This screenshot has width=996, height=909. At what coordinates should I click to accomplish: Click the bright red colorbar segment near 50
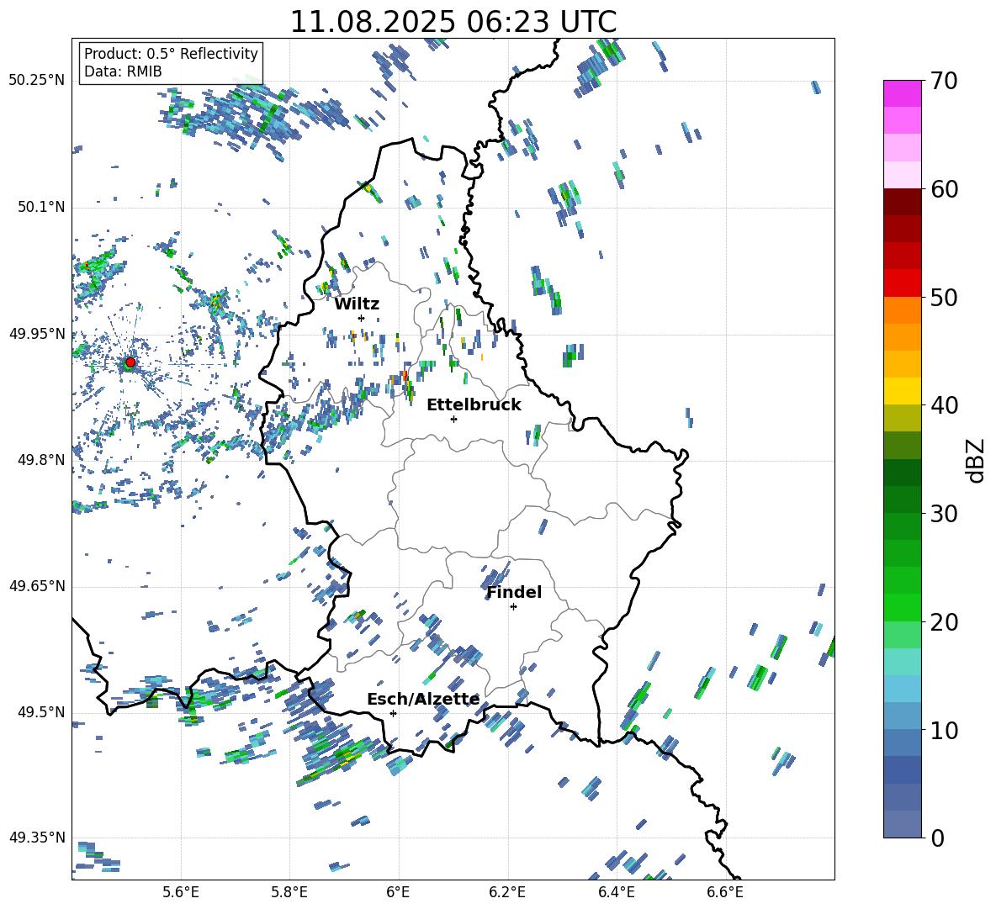902,283
